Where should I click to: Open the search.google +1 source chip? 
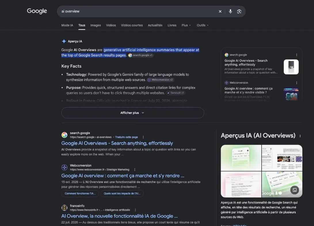[x=141, y=55]
